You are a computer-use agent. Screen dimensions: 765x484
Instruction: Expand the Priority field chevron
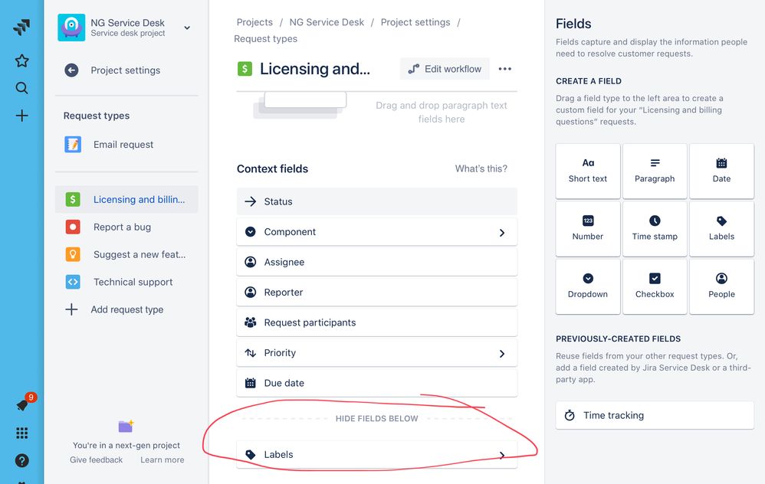[501, 353]
